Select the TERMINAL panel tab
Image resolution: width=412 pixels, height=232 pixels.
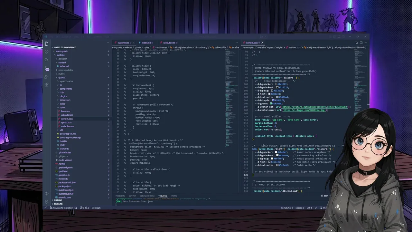point(163,196)
